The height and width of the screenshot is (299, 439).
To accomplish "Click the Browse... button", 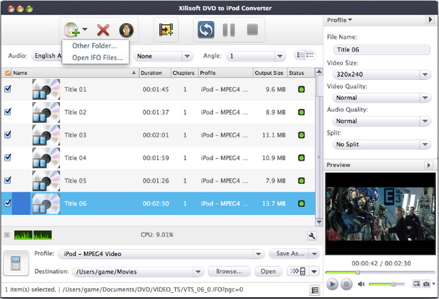I will tap(229, 271).
